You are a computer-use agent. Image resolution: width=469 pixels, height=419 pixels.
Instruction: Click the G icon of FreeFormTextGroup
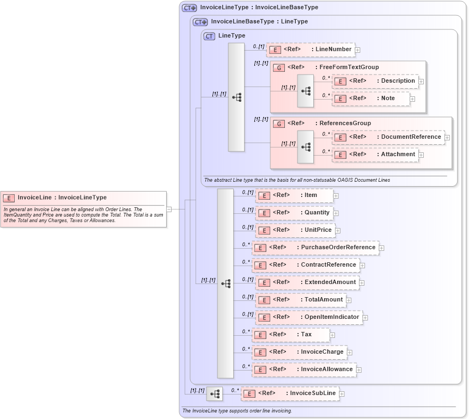coord(280,67)
